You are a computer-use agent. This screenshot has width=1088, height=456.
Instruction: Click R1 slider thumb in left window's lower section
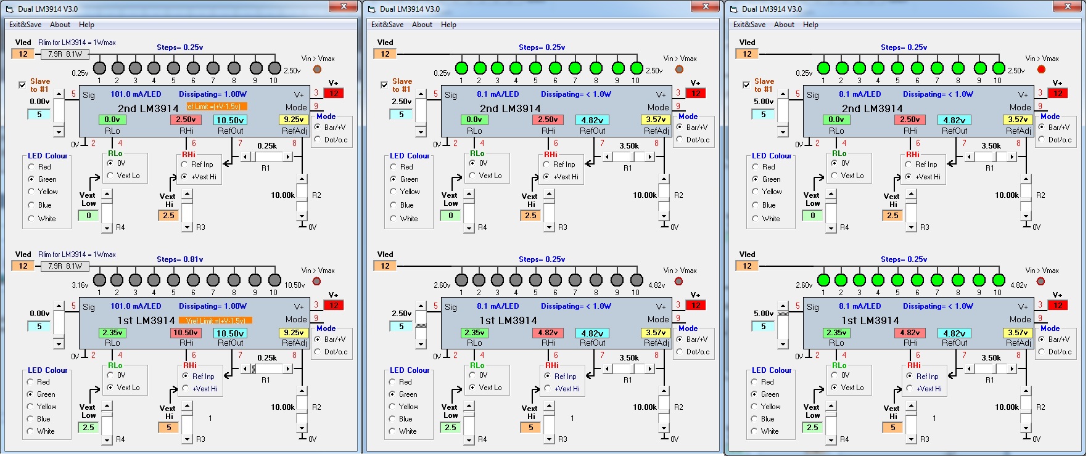253,368
